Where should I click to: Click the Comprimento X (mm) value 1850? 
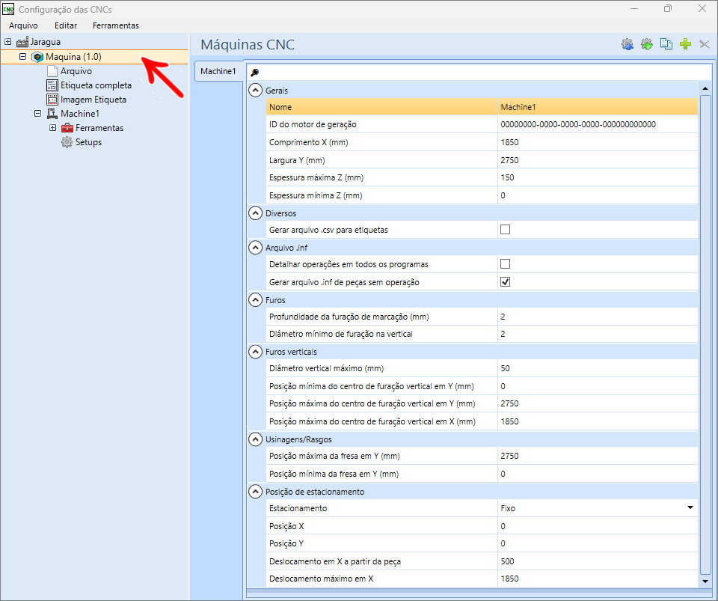598,142
